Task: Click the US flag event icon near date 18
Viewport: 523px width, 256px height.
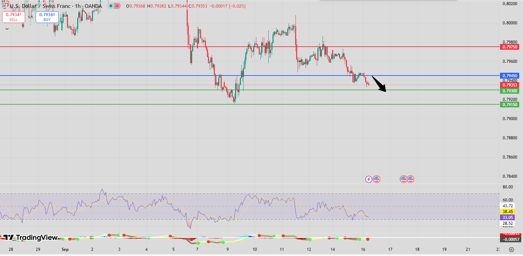Action: coord(404,179)
